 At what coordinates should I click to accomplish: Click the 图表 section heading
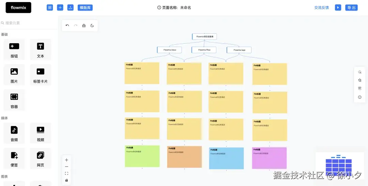tap(4, 176)
